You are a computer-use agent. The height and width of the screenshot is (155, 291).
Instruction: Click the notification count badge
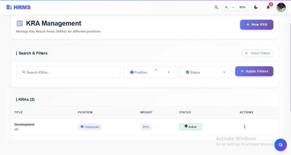pos(271,4)
